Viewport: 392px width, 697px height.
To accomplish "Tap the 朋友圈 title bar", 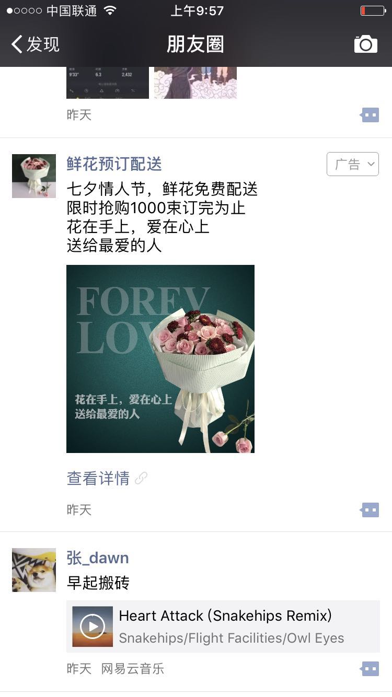I will [195, 44].
